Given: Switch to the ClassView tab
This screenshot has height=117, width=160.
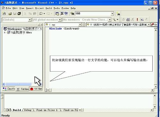Looking at the screenshot, I should tap(9, 89).
